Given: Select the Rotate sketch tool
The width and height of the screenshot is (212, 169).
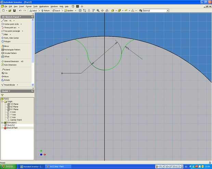Looking at the screenshot, I should pos(5,80).
